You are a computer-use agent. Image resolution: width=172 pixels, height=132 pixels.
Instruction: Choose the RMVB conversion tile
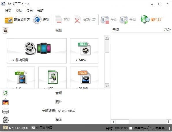(x=84, y=78)
